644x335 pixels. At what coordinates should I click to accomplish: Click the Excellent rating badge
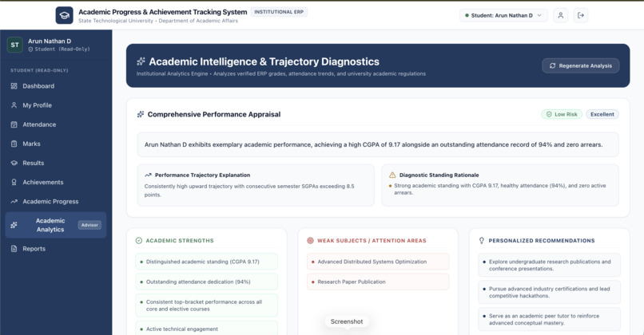(602, 114)
